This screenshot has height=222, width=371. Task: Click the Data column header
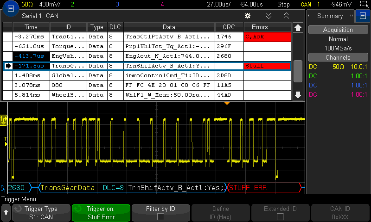[169, 27]
